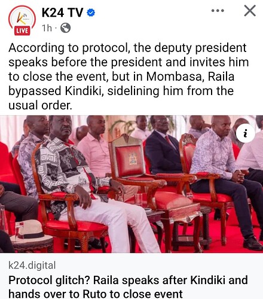The height and width of the screenshot is (299, 263).
Task: Click the man in floral shirt
Action: [x=225, y=175]
